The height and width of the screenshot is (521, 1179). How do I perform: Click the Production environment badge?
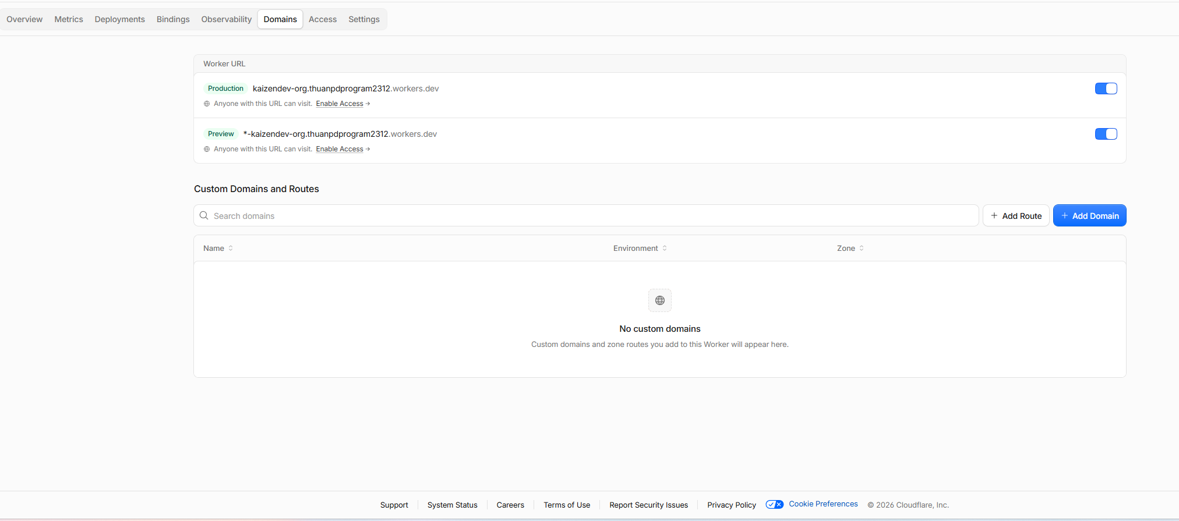tap(225, 88)
